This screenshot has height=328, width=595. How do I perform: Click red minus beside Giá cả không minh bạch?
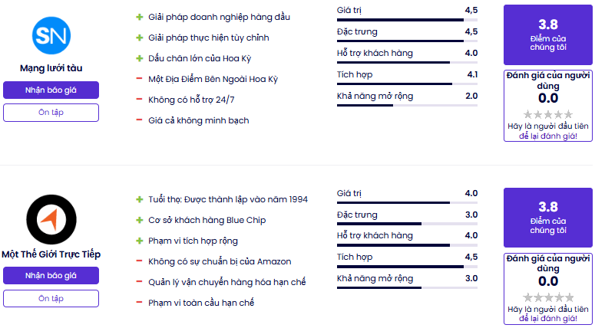[140, 120]
